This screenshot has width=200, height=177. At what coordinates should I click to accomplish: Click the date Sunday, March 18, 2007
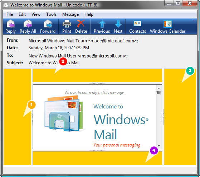point(59,48)
